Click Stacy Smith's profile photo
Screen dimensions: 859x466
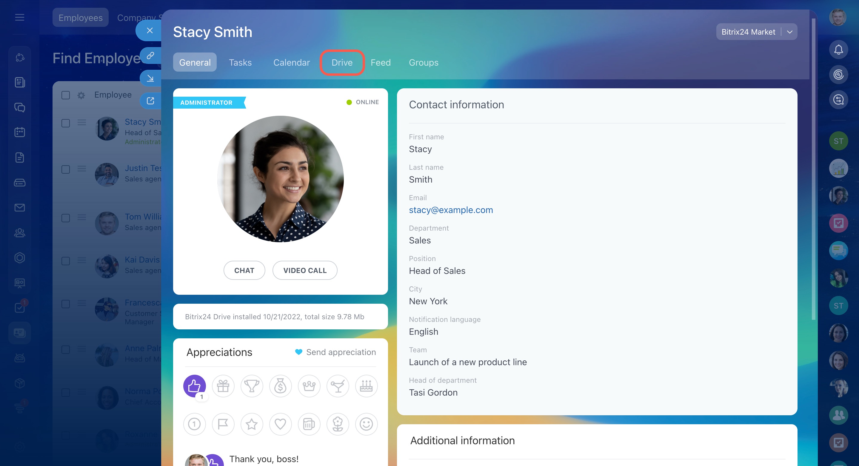(x=281, y=179)
